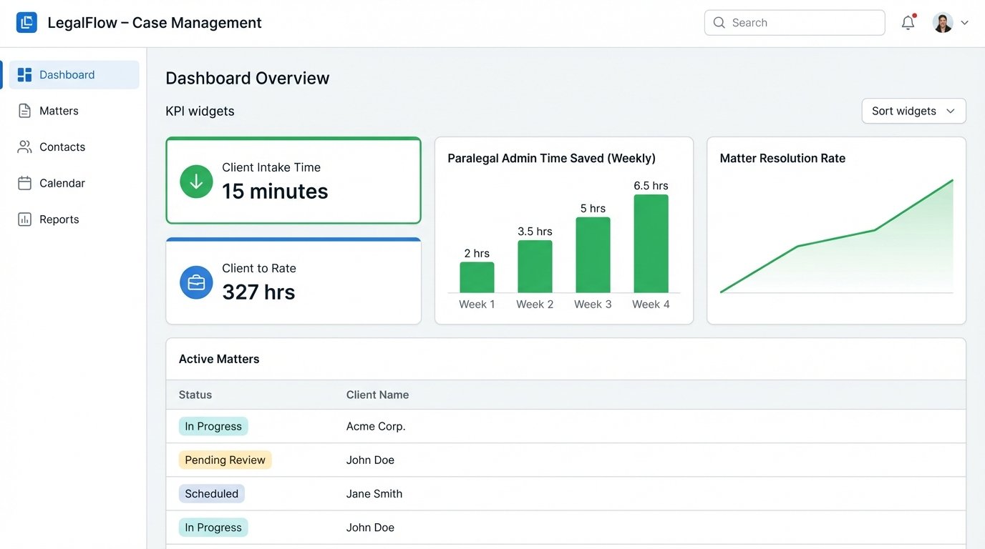The image size is (985, 549).
Task: Open the account menu chevron beside avatar
Action: point(964,23)
